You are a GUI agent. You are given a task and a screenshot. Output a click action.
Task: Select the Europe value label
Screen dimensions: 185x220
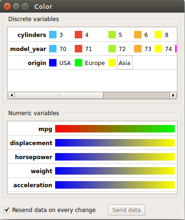95,63
